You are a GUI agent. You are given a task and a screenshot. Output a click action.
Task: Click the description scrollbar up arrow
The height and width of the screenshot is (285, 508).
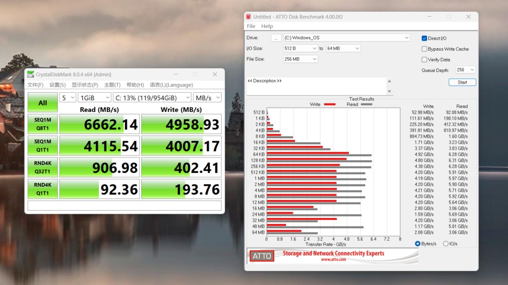pos(390,81)
